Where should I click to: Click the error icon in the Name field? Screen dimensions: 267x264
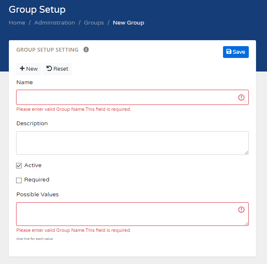click(x=241, y=97)
